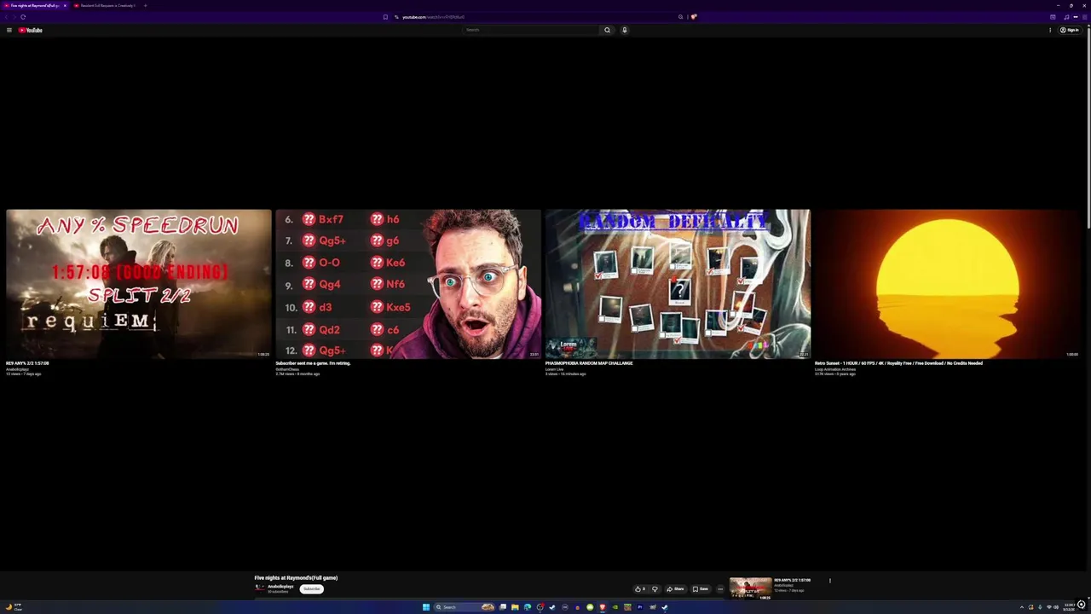Focus the YouTube search box

coord(531,30)
